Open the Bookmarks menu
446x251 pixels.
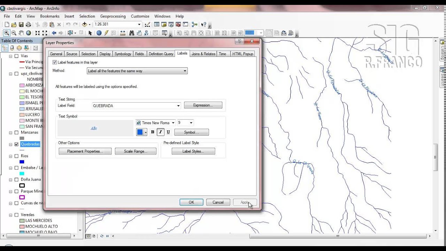pos(50,16)
